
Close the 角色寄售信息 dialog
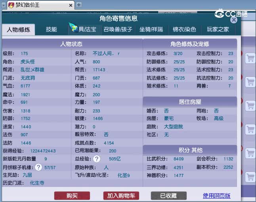[x=234, y=20]
